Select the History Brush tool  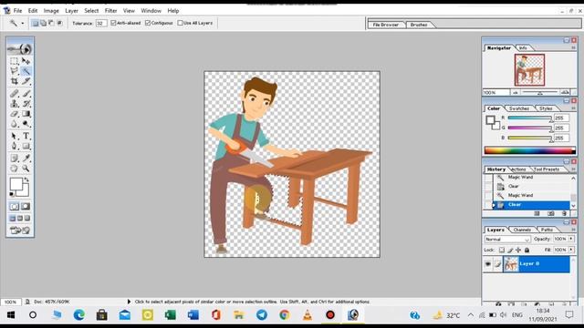(26, 103)
